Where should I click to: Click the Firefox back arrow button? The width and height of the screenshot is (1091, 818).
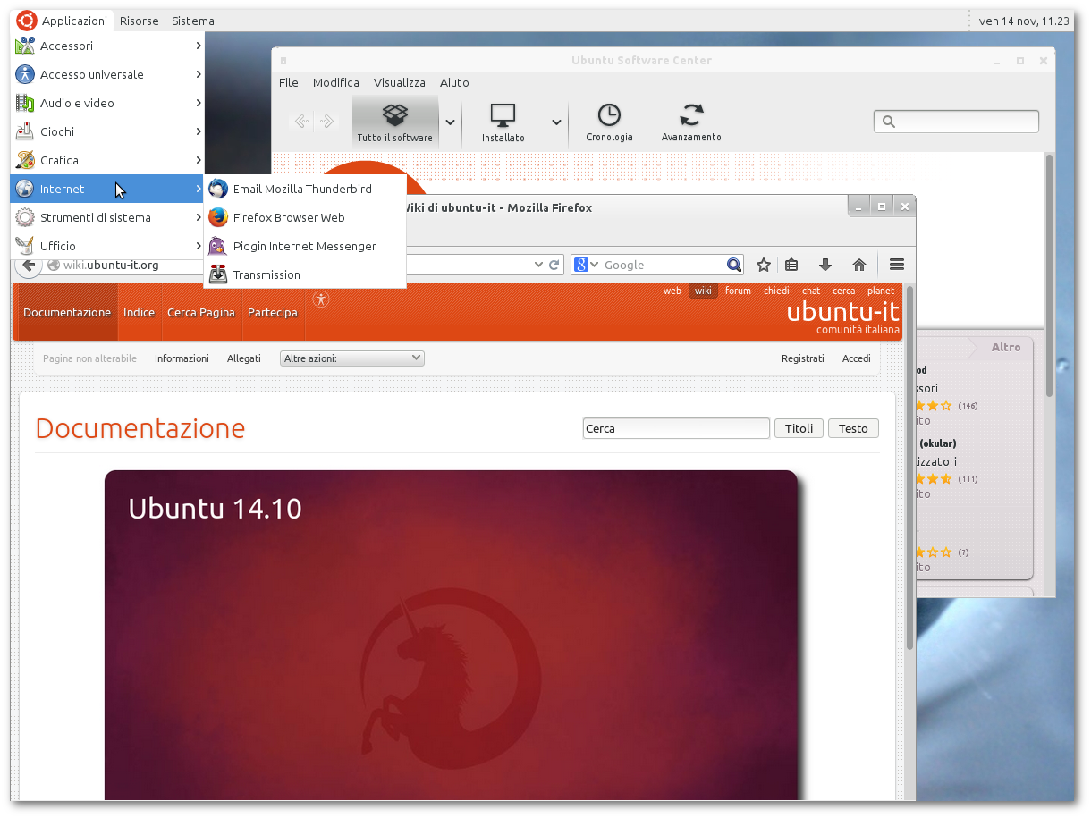29,266
